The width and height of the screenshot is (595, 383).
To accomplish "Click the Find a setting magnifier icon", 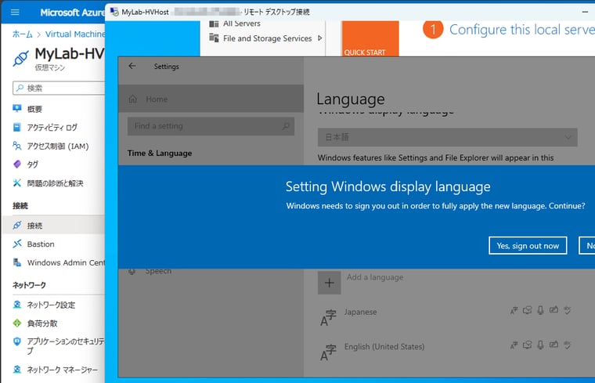I will click(x=286, y=126).
